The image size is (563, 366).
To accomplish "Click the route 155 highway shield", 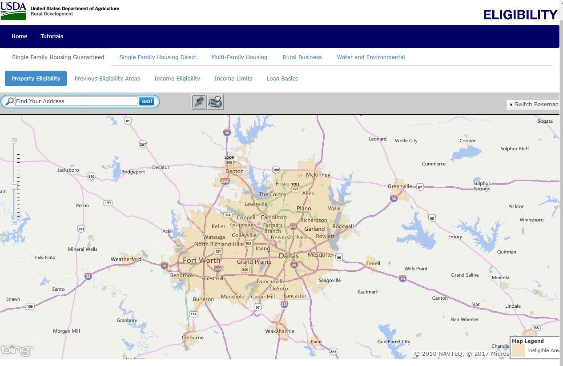I will [536, 328].
